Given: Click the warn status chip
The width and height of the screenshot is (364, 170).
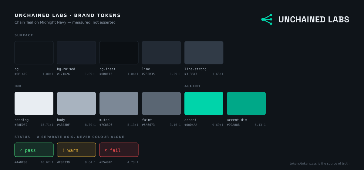Looking at the screenshot, I should point(76,150).
